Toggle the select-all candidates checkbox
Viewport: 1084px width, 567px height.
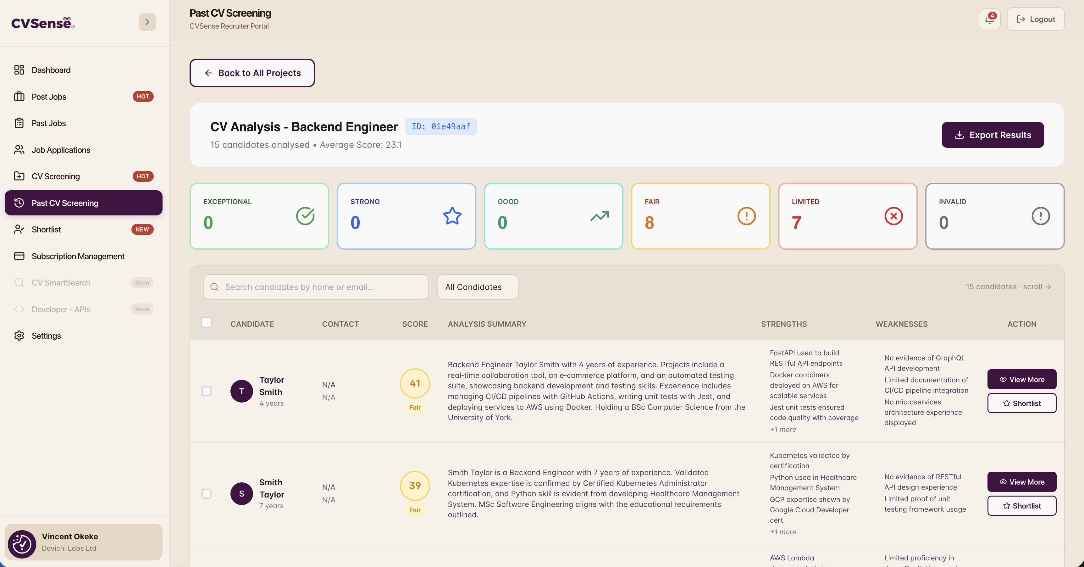tap(207, 322)
